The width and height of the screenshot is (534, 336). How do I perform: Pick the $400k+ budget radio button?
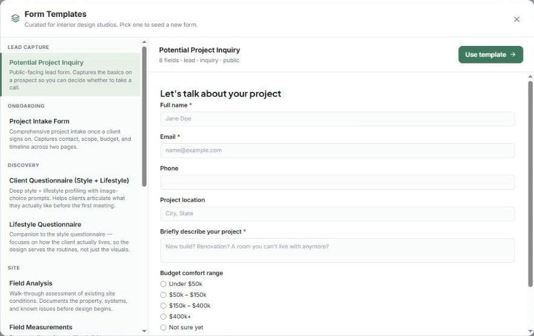point(163,317)
